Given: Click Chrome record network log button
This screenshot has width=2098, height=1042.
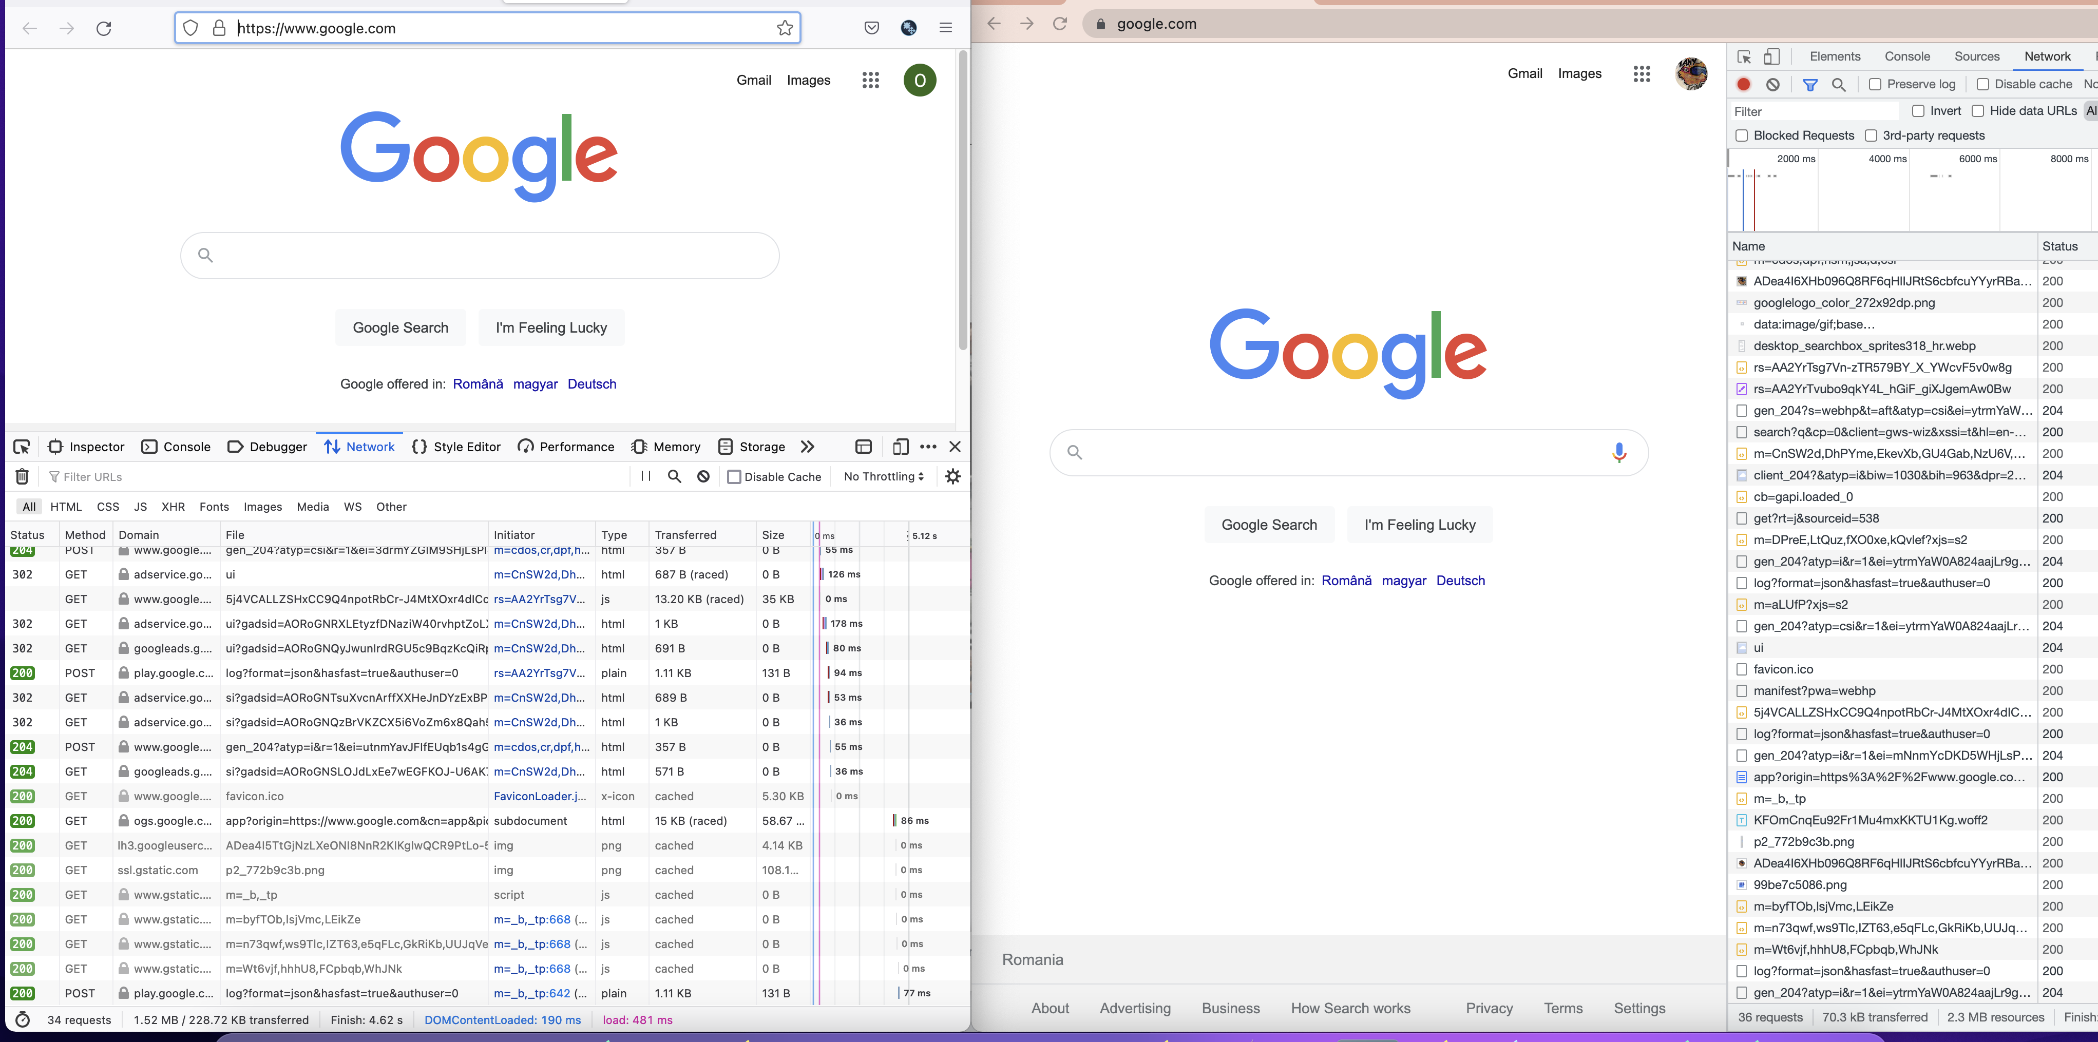Looking at the screenshot, I should [1744, 84].
